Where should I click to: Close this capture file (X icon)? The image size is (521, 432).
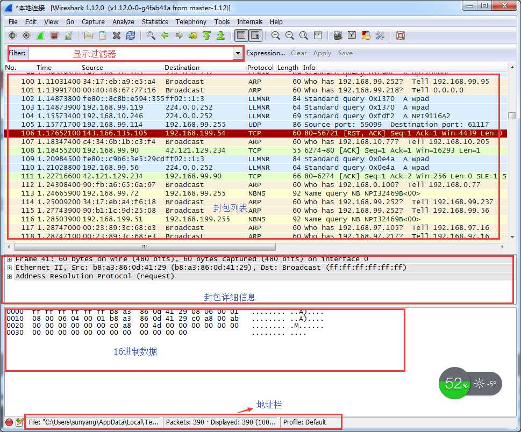point(116,35)
